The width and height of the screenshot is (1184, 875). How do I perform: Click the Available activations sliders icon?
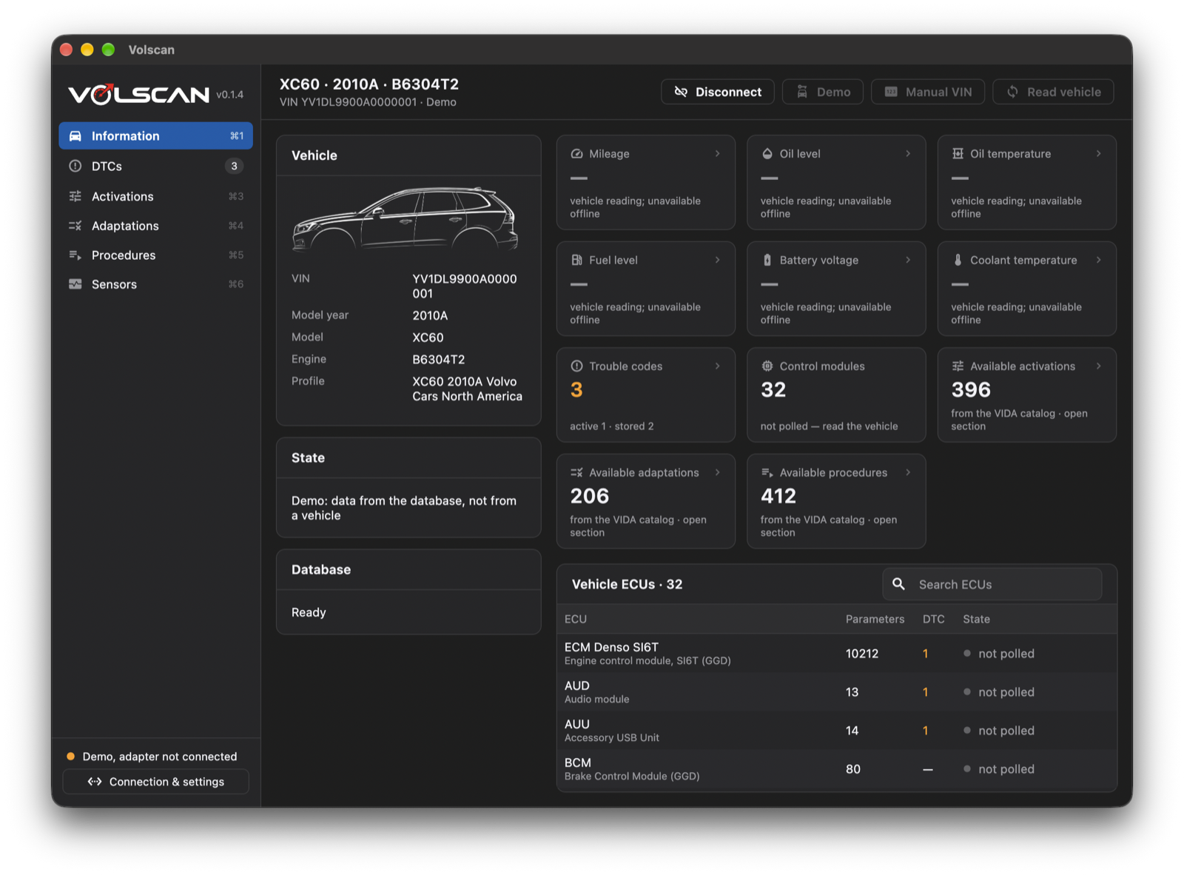[958, 366]
